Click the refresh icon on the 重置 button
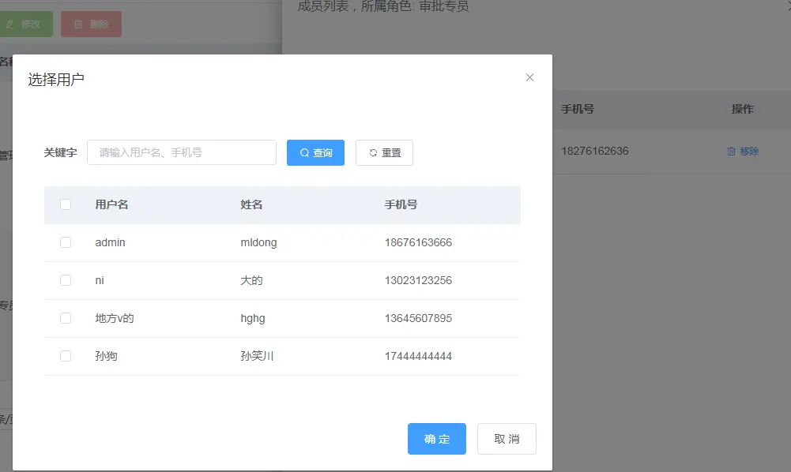791x472 pixels. [x=373, y=152]
